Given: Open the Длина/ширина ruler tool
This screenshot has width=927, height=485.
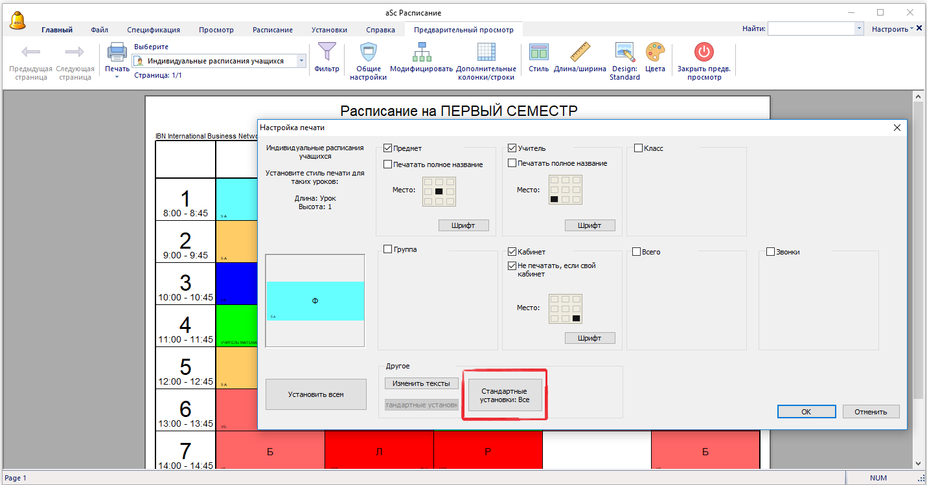Looking at the screenshot, I should tap(580, 53).
